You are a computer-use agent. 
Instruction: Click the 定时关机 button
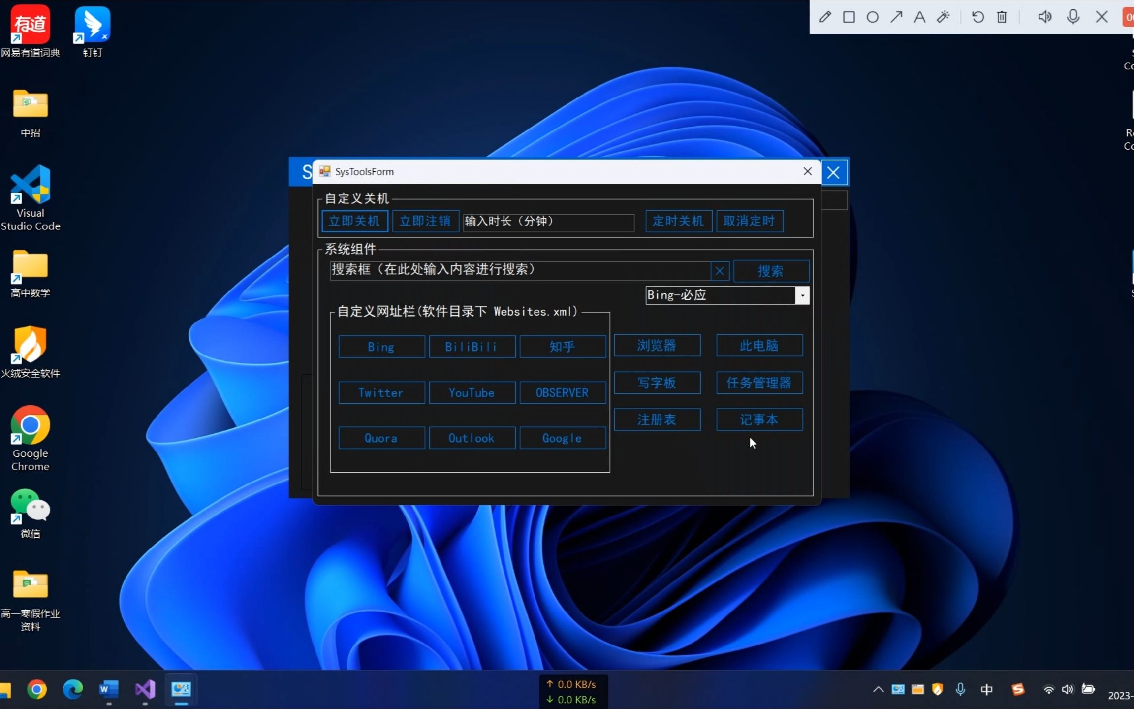[678, 221]
